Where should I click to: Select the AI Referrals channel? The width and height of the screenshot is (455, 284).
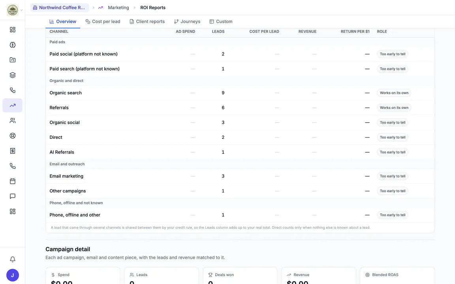click(62, 152)
